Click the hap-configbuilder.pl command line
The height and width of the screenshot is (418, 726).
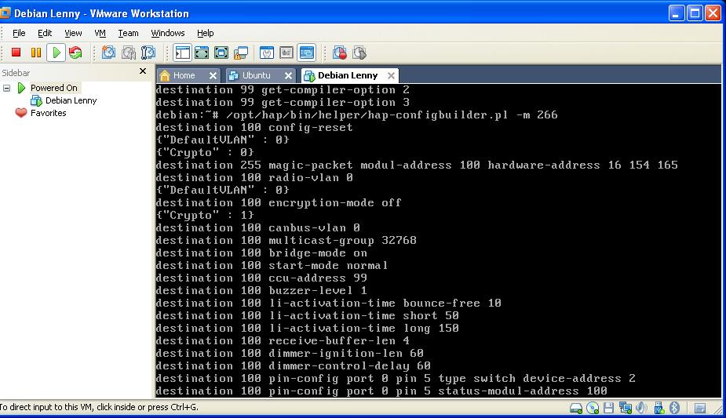coord(356,114)
